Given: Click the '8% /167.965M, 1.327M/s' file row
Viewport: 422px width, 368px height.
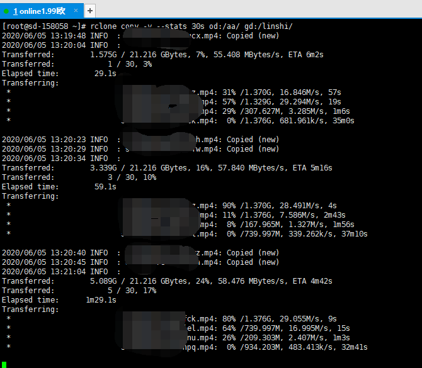Looking at the screenshot, I should pyautogui.click(x=180, y=225).
